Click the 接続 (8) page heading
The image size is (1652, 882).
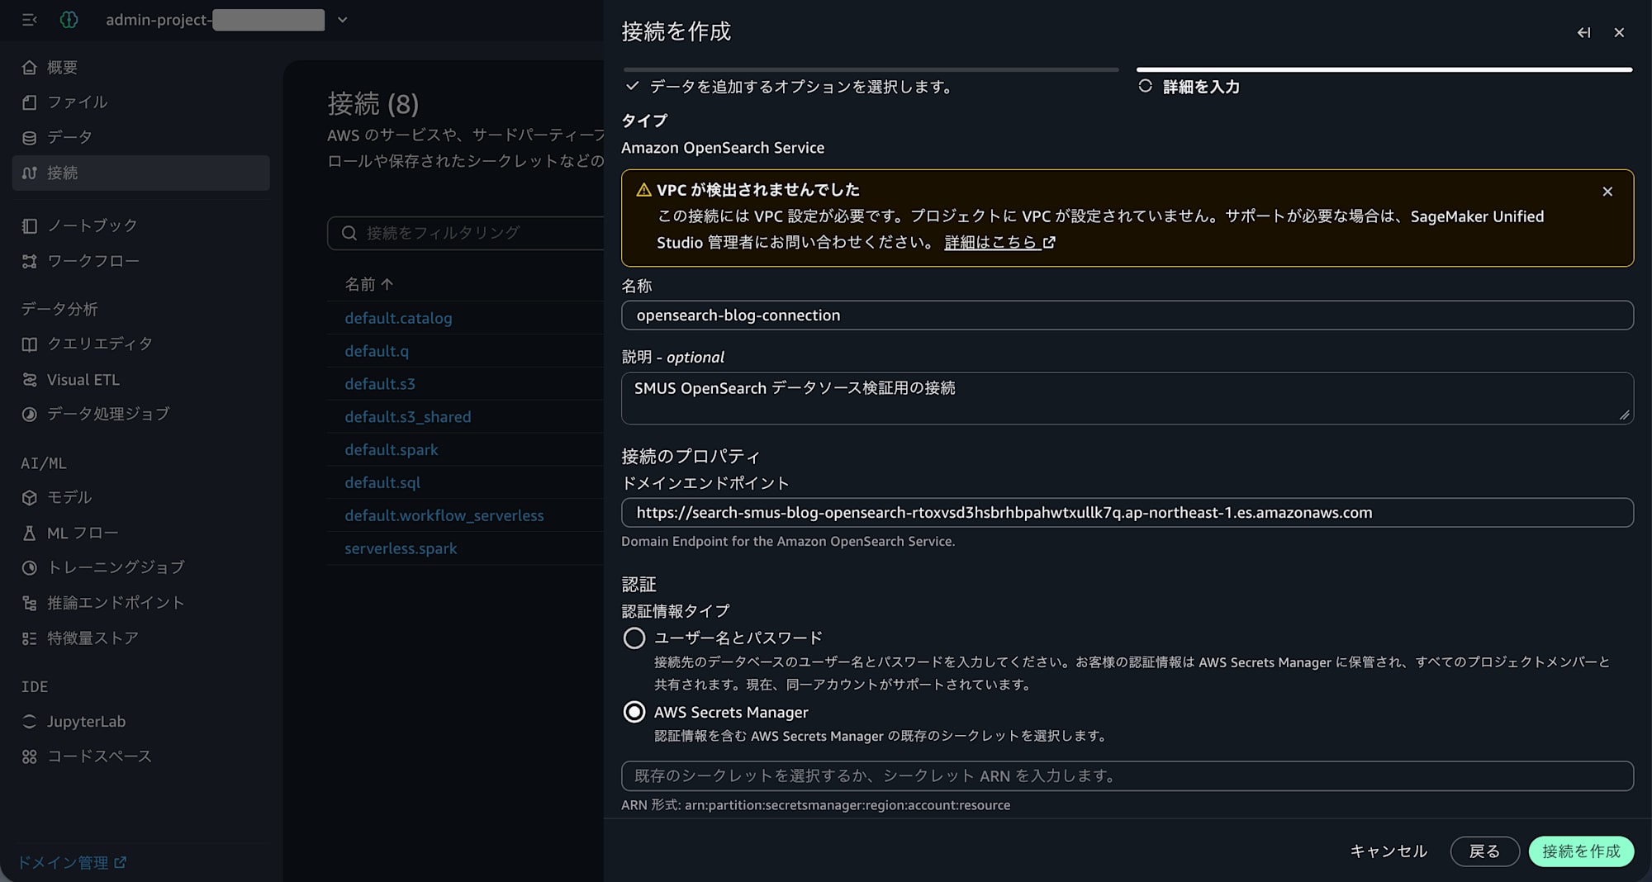coord(373,104)
